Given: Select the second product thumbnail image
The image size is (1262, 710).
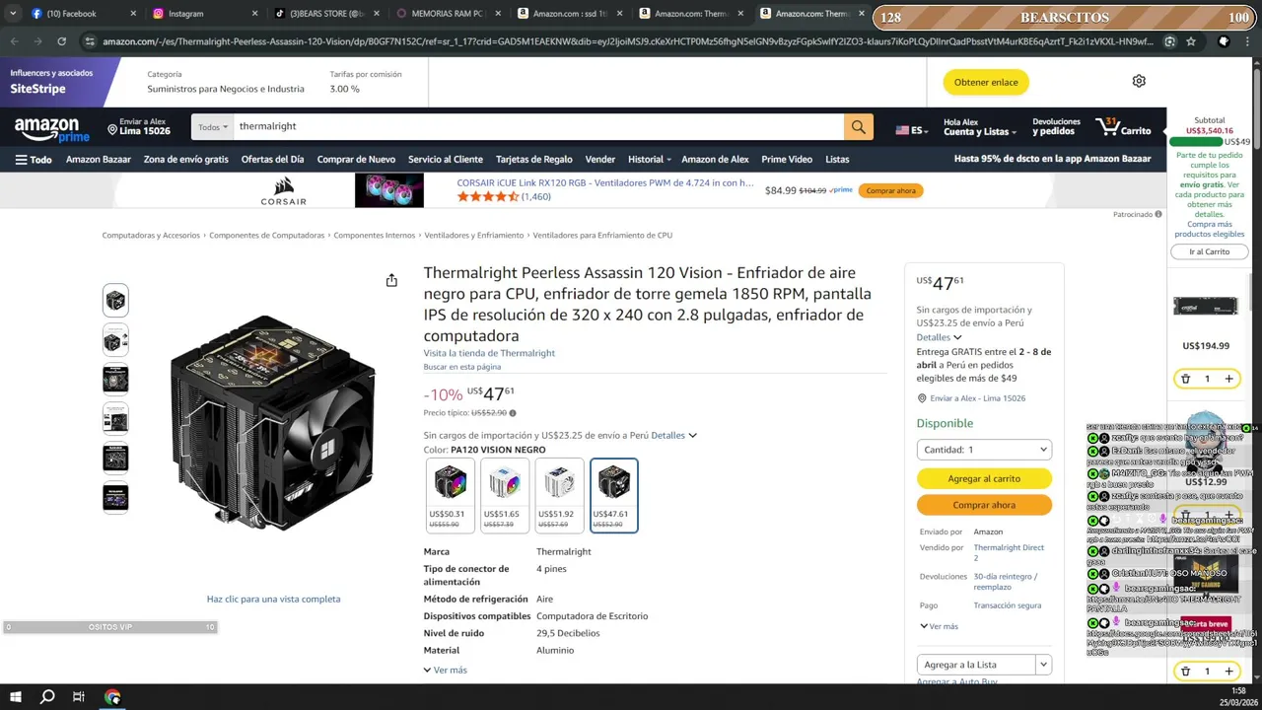Looking at the screenshot, I should 115,340.
